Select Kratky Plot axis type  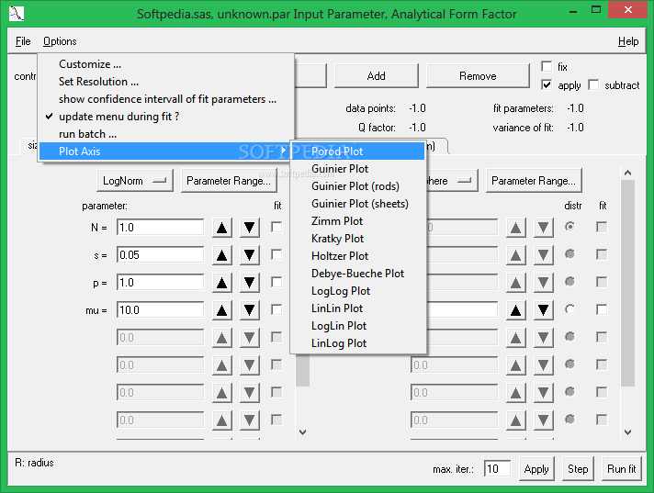[x=358, y=239]
